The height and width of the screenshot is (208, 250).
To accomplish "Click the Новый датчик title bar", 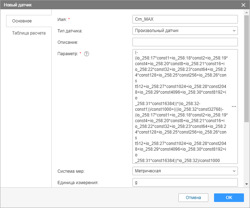I will 107,5.
